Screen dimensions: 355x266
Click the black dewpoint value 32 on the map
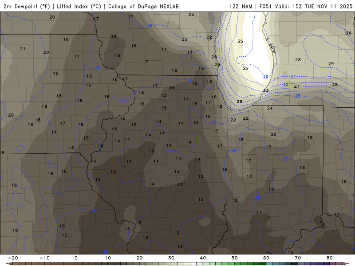pyautogui.click(x=273, y=48)
